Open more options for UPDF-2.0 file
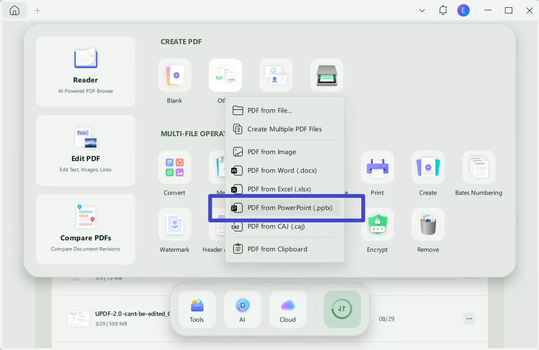 [469, 319]
